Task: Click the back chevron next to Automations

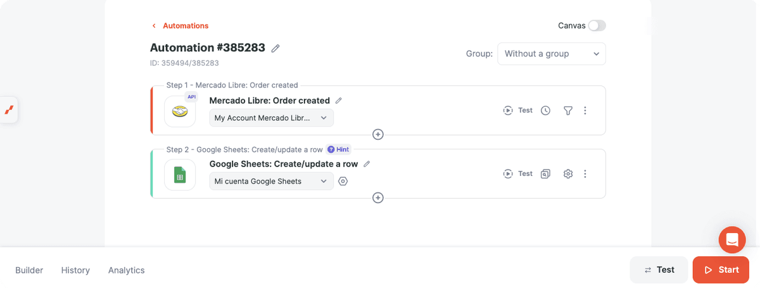Action: point(154,26)
